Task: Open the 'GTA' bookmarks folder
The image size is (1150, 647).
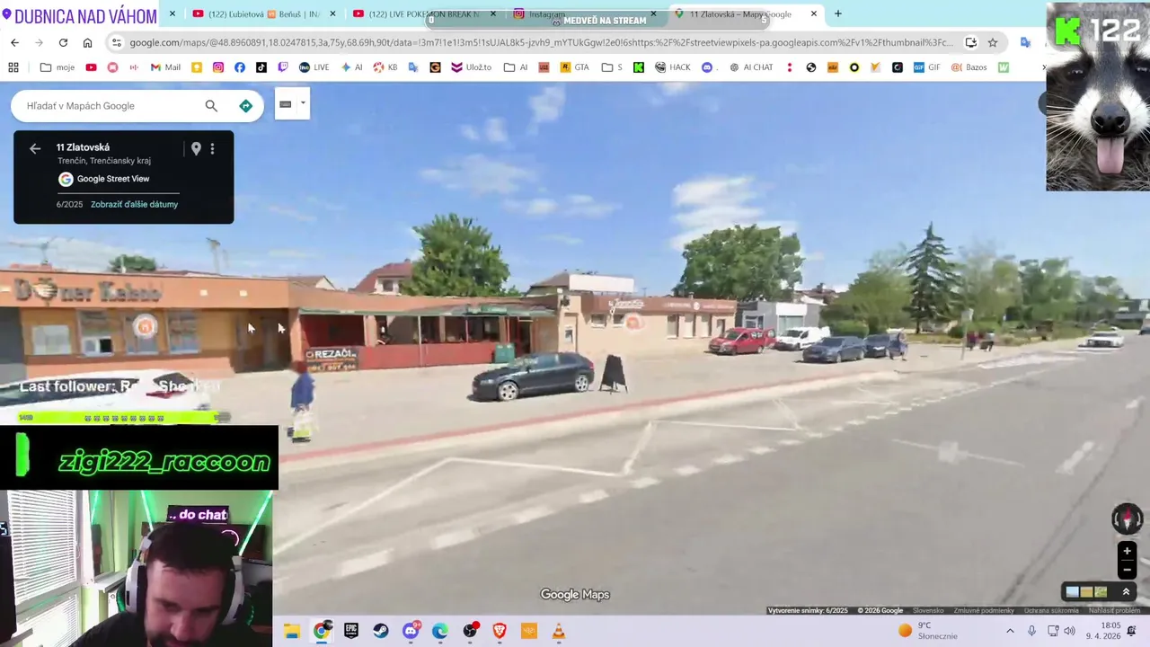Action: point(575,67)
